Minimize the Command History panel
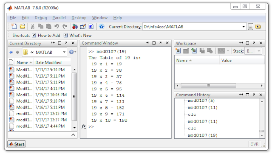Image resolution: width=272 pixels, height=154 pixels. tap(241, 95)
